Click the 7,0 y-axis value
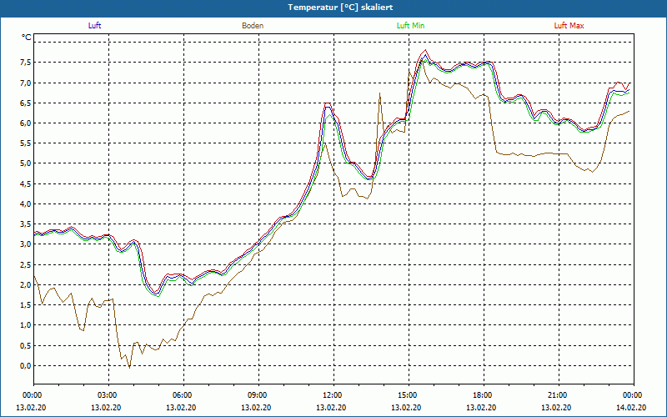Viewport: 667px width, 417px height. click(x=26, y=83)
